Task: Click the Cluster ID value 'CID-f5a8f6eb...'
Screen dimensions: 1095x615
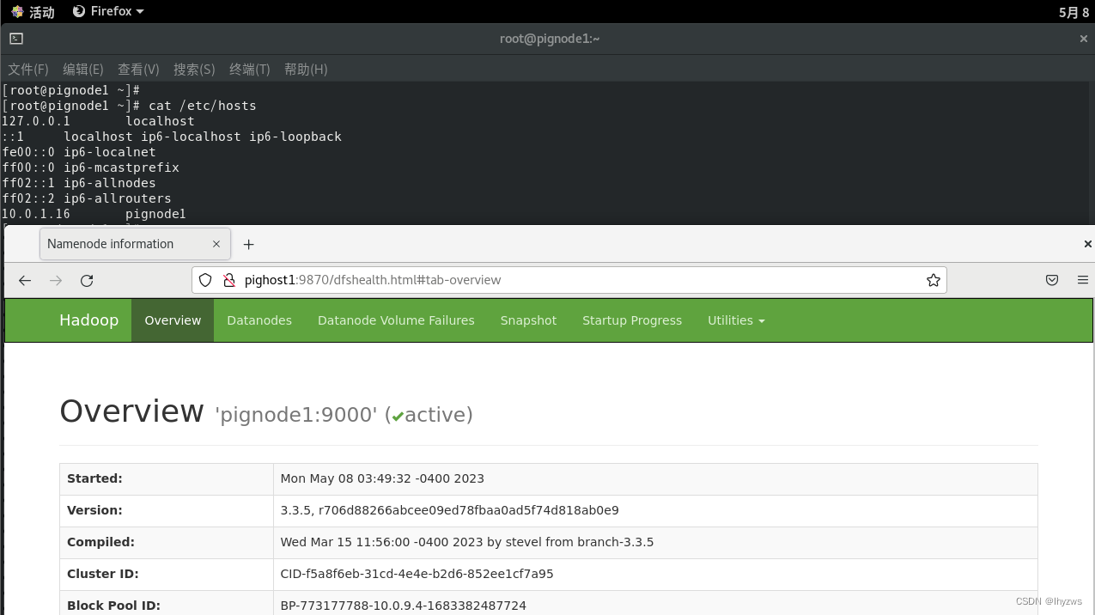Action: (x=417, y=574)
